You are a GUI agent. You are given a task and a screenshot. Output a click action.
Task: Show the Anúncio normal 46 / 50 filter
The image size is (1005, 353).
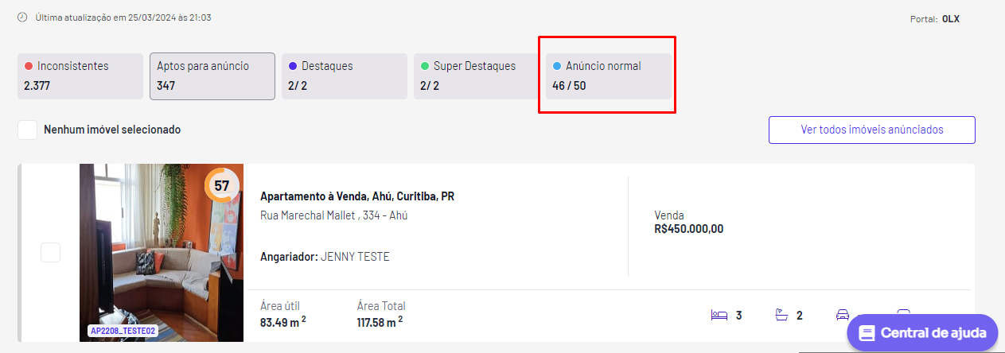coord(609,76)
